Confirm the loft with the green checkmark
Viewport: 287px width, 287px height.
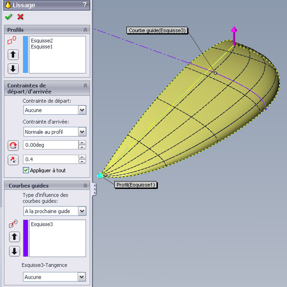(8, 17)
